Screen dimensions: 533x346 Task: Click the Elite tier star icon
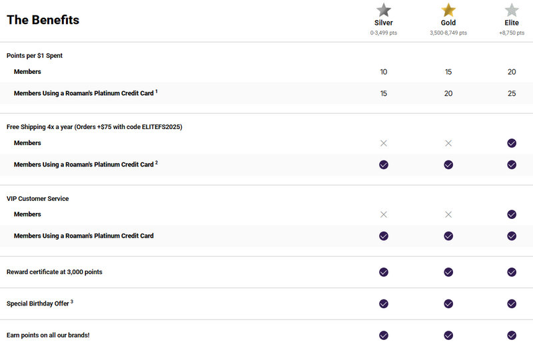click(512, 10)
